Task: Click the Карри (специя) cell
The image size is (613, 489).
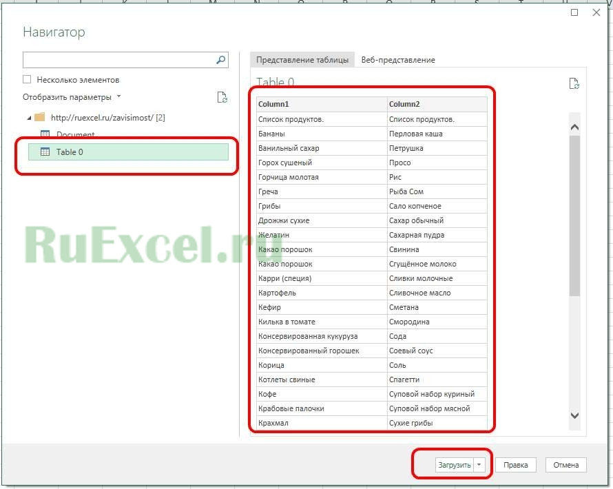Action: [x=322, y=278]
